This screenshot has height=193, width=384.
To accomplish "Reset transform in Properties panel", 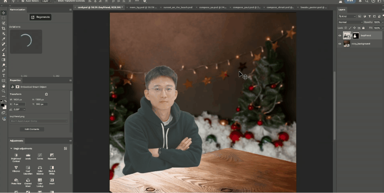I will 46,94.
